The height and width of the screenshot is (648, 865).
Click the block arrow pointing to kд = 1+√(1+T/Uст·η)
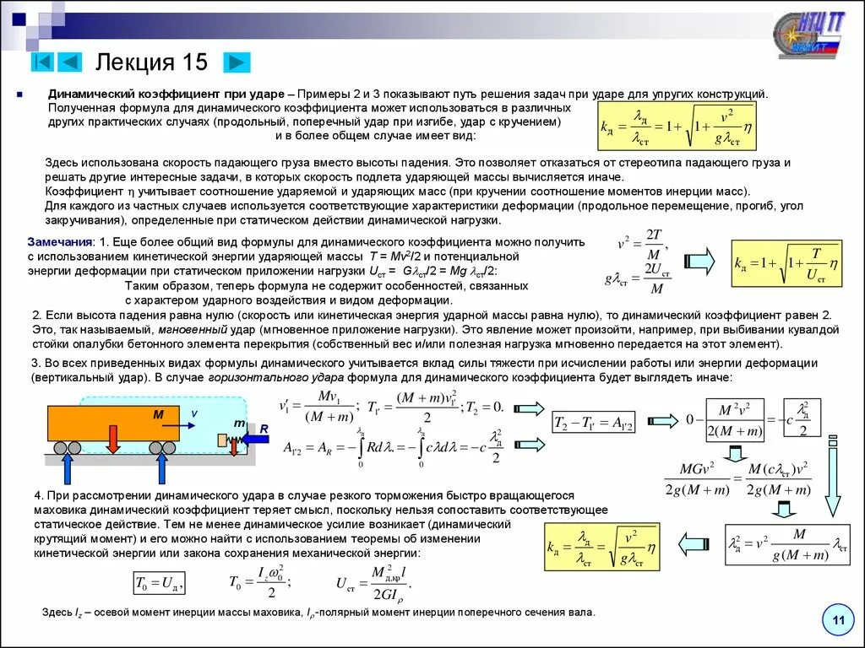(x=699, y=262)
